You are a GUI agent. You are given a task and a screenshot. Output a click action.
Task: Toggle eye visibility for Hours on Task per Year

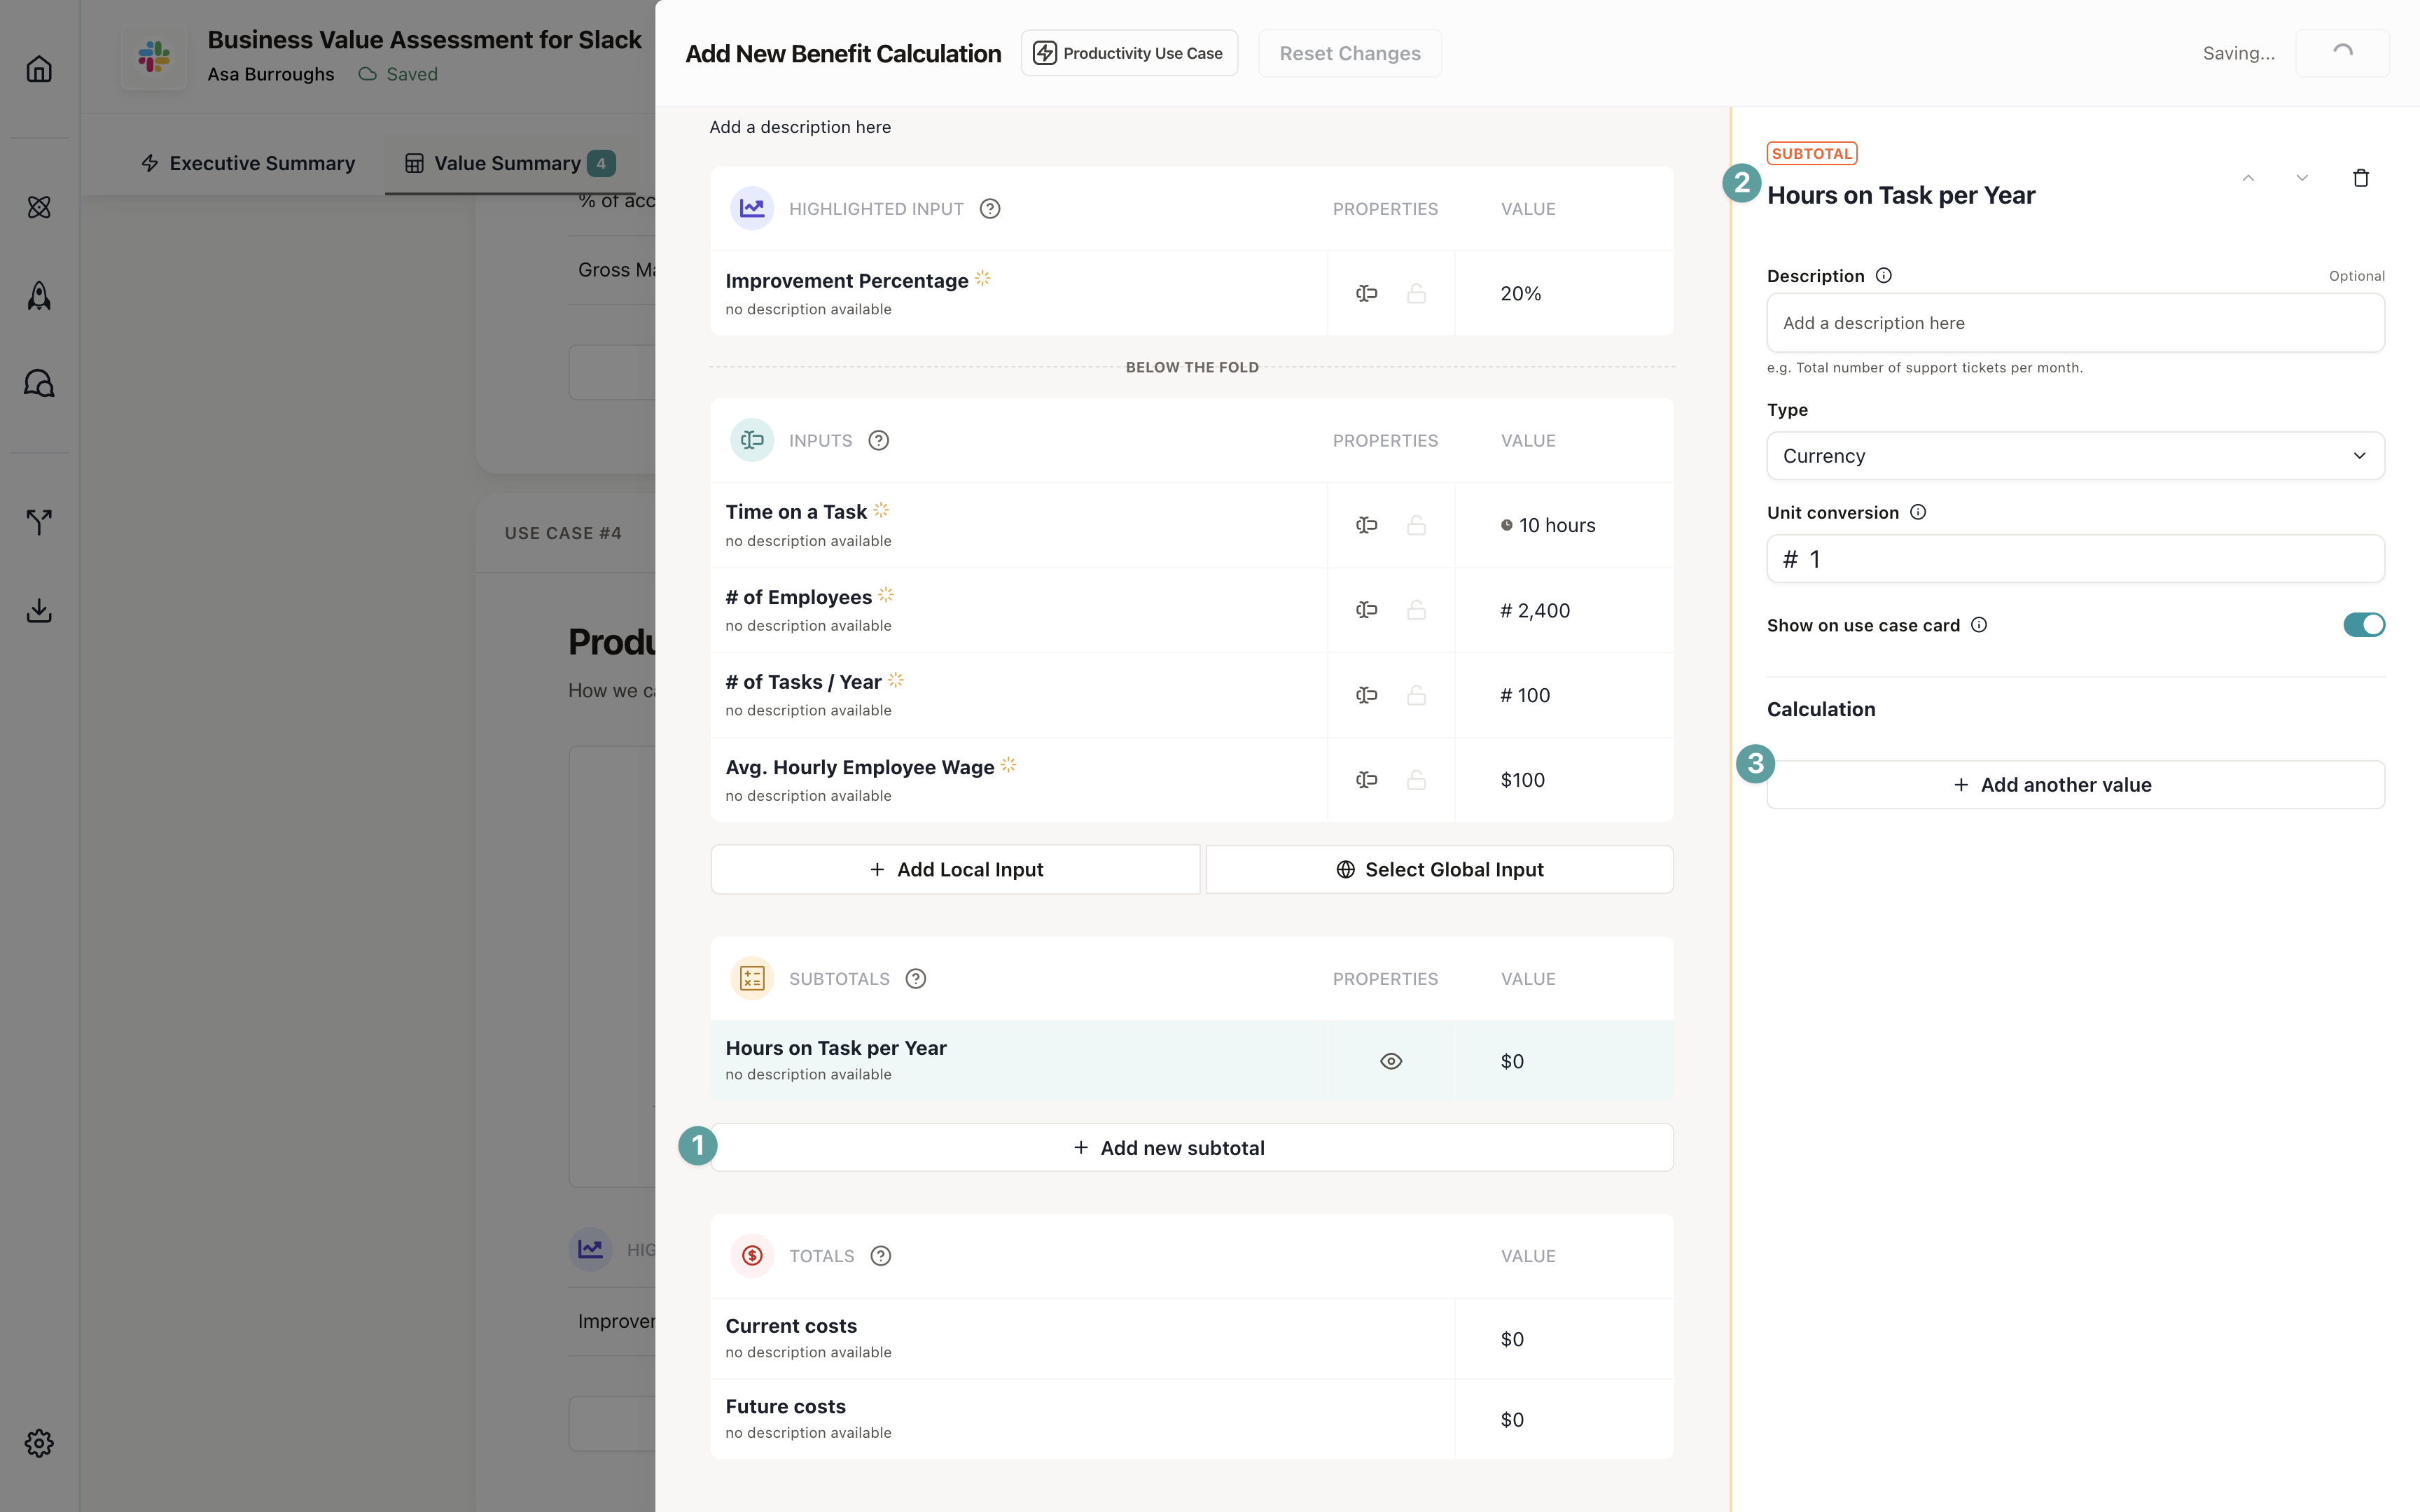click(1390, 1061)
